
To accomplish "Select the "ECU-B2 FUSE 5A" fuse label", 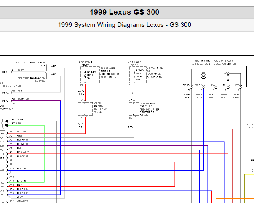I will 91,75.
